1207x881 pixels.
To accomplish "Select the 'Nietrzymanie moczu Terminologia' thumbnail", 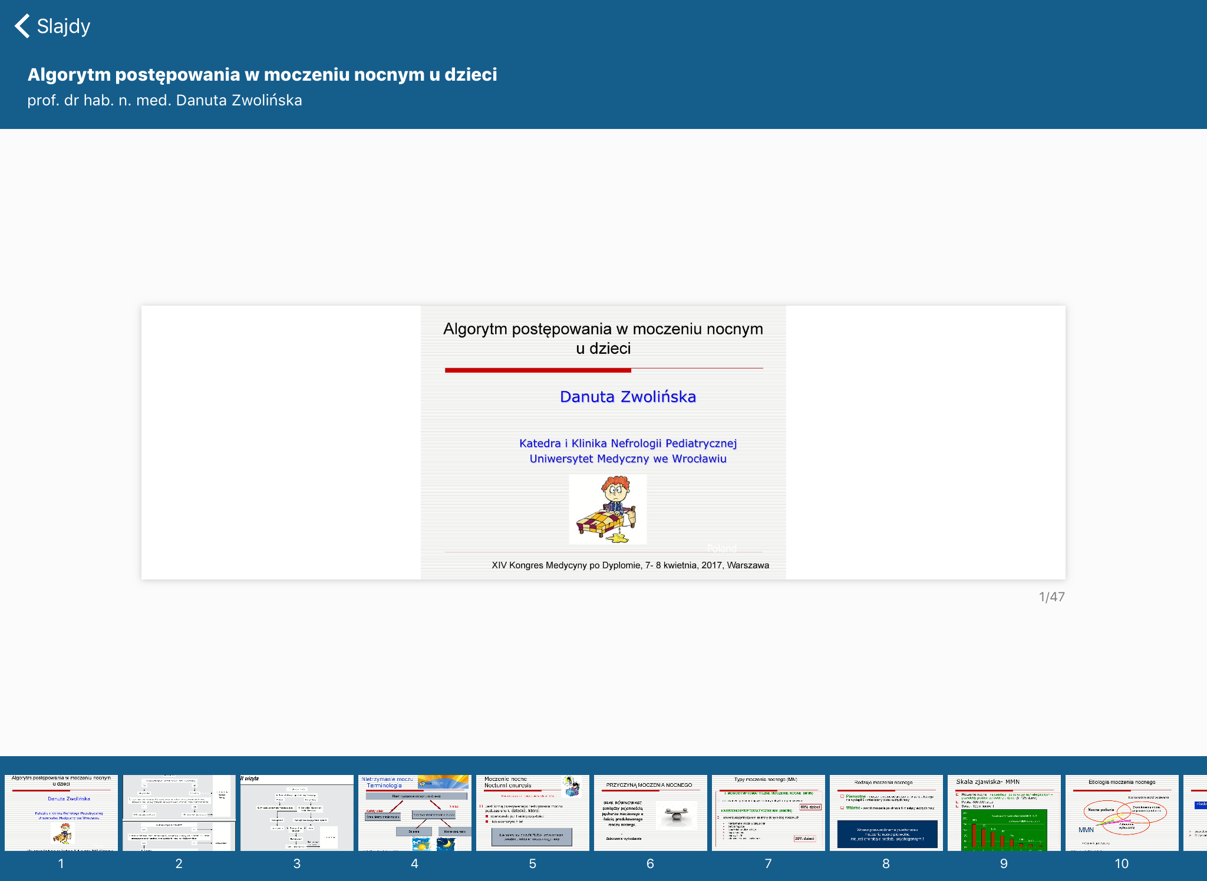I will (414, 813).
